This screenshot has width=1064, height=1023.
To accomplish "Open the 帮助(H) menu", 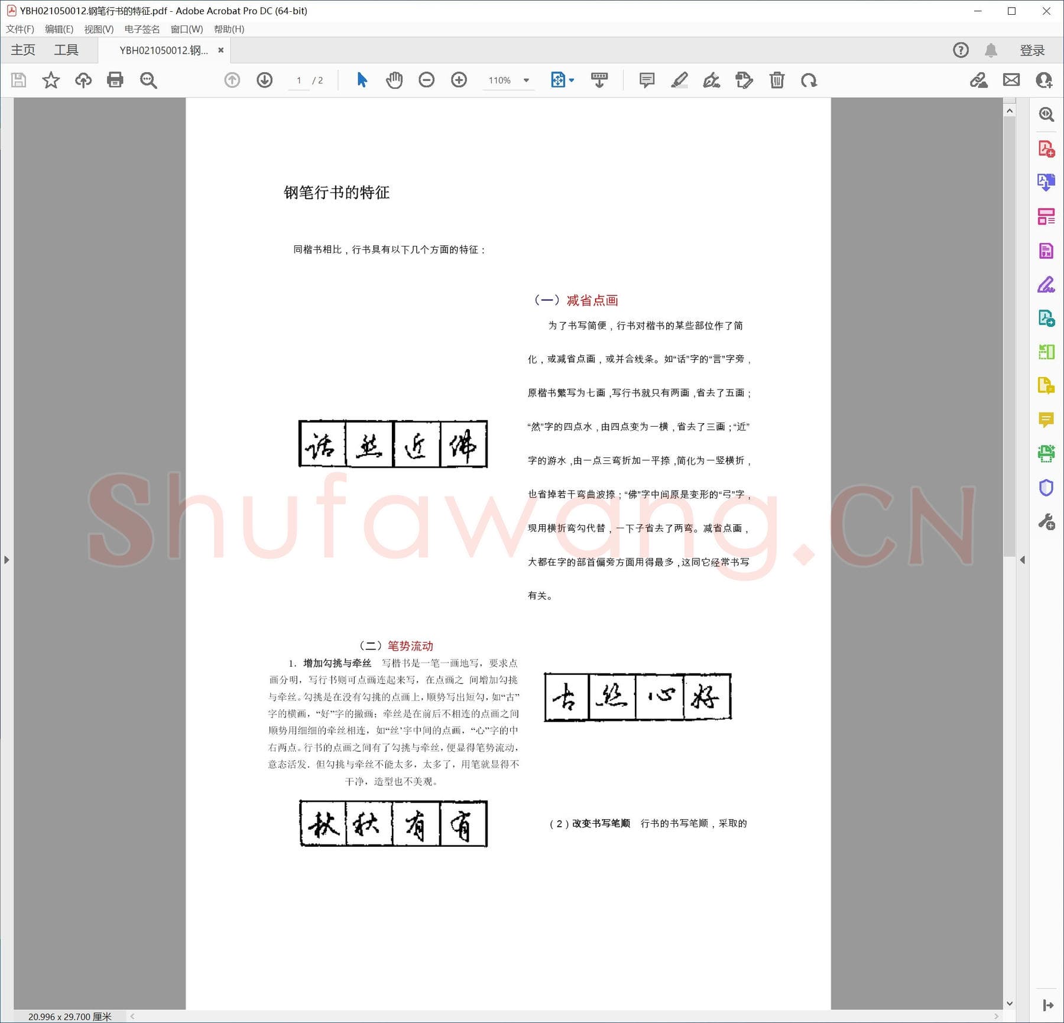I will pos(229,29).
